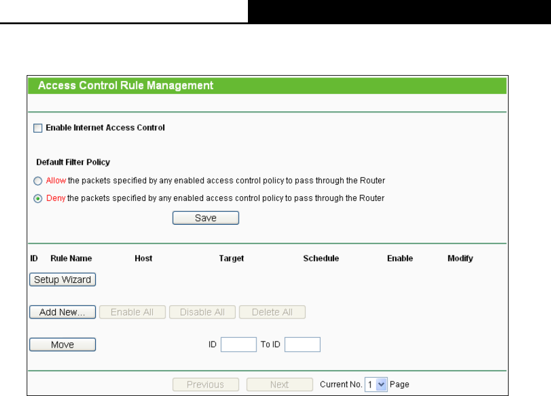Click the Schedule column header

321,259
